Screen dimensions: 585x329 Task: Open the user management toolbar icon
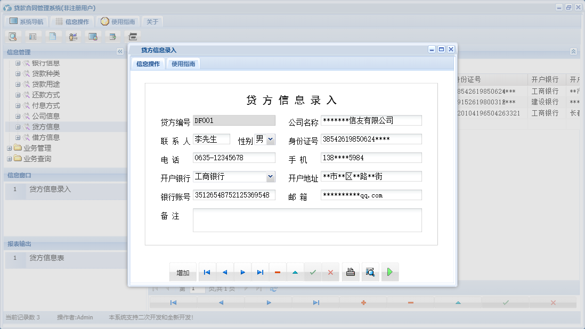(x=72, y=36)
